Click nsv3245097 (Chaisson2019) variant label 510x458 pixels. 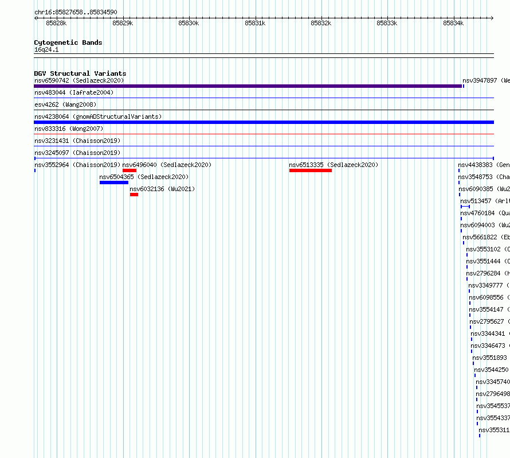[77, 153]
